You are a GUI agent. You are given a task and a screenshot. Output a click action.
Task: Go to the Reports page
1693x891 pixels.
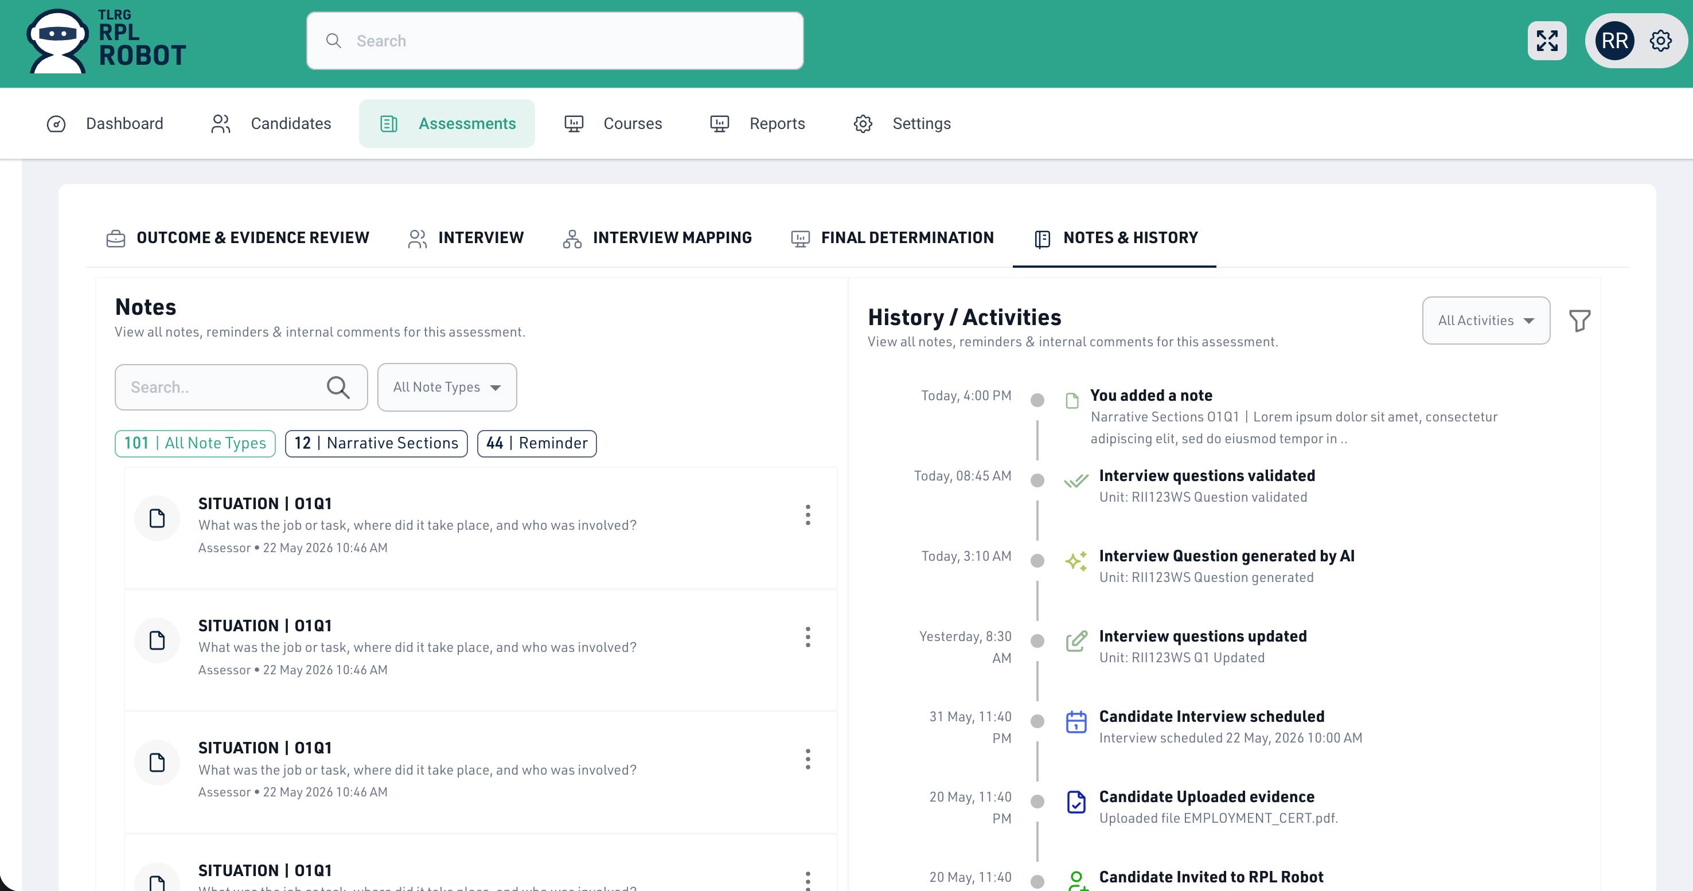[758, 123]
